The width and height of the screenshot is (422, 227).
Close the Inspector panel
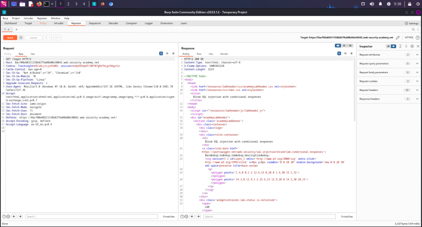click(x=418, y=46)
